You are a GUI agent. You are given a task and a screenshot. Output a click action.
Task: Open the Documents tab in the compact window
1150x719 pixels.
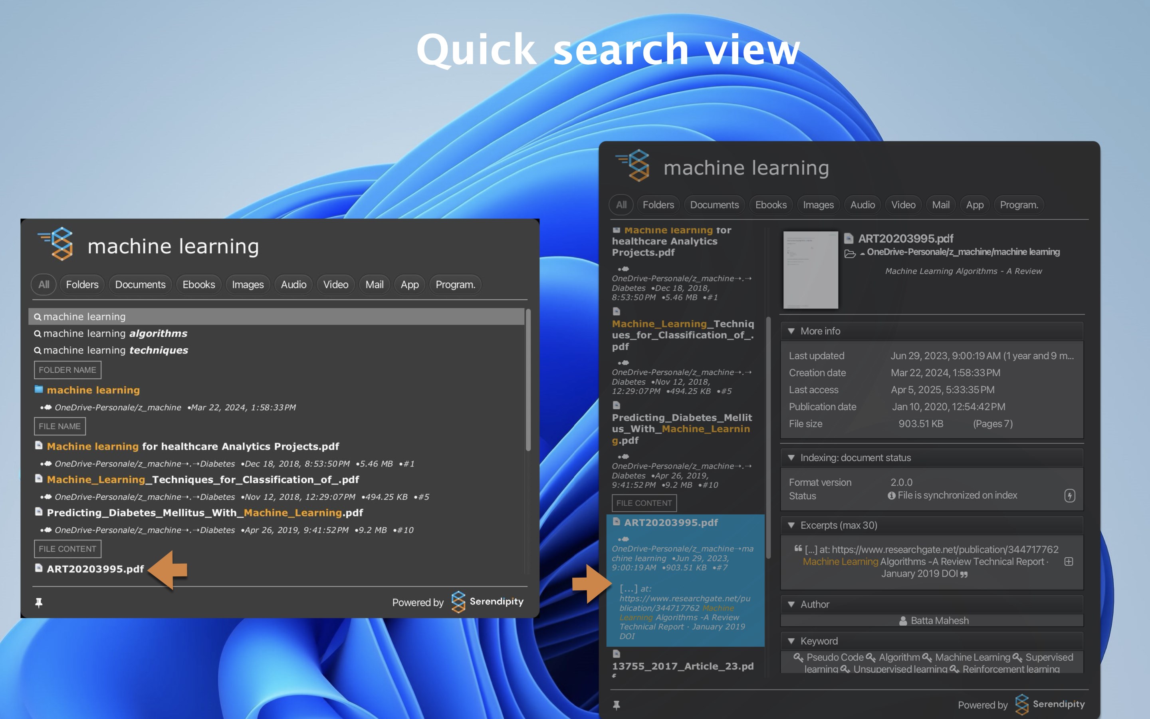point(140,284)
